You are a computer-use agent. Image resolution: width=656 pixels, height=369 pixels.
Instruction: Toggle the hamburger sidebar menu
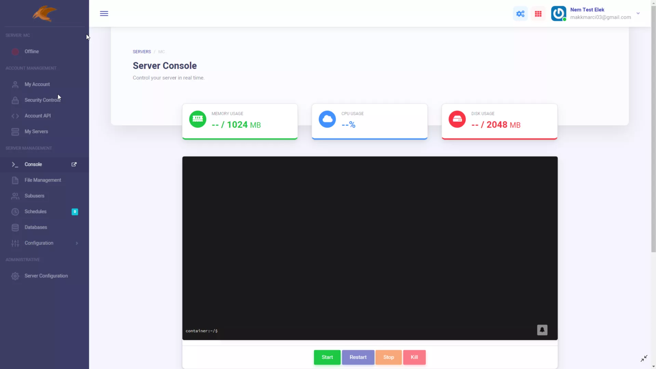(x=104, y=14)
